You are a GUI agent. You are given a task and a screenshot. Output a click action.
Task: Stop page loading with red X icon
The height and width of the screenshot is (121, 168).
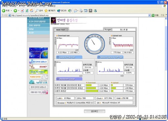22,11
